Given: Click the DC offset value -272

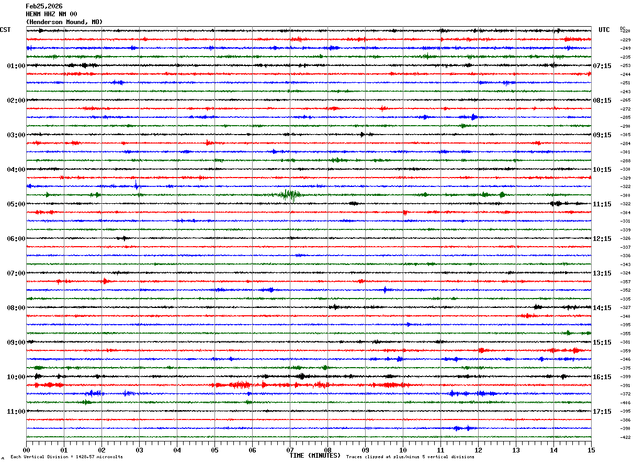Looking at the screenshot, I should 625,109.
